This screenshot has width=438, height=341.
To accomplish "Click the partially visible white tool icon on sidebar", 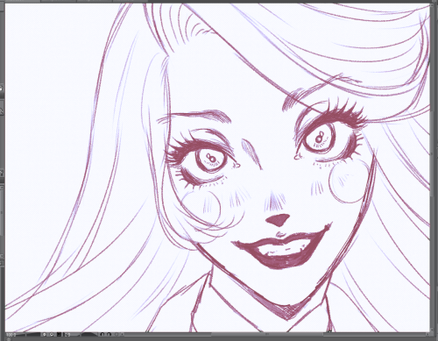I will pyautogui.click(x=1, y=88).
